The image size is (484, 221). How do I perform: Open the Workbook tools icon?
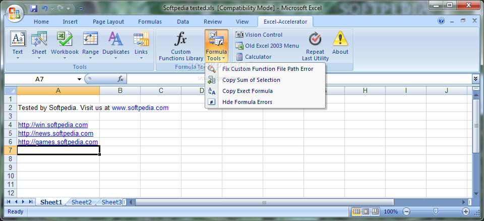click(65, 39)
